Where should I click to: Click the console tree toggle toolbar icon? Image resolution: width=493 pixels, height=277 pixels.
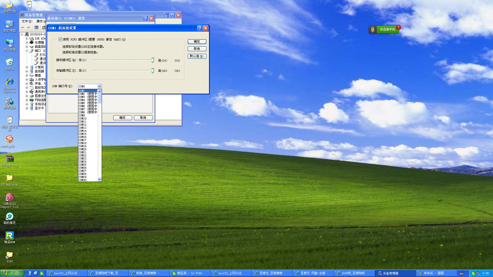[36, 27]
